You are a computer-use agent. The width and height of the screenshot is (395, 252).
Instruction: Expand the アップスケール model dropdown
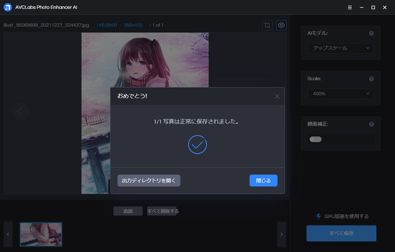point(341,48)
